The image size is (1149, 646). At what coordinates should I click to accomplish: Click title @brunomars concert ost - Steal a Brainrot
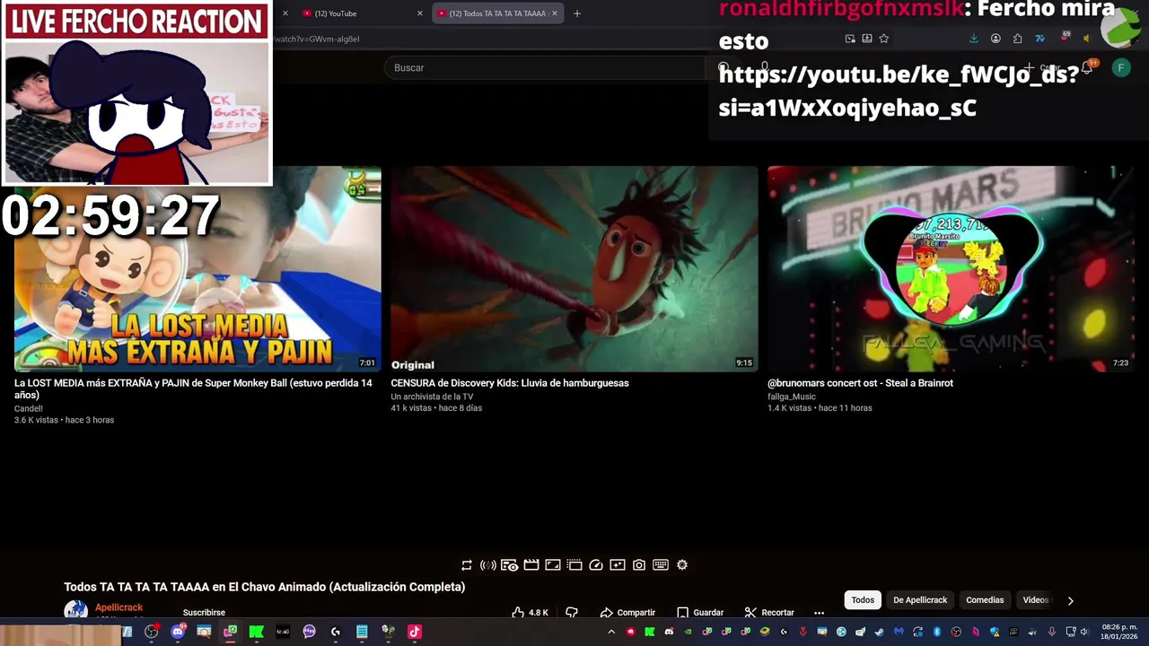point(860,383)
